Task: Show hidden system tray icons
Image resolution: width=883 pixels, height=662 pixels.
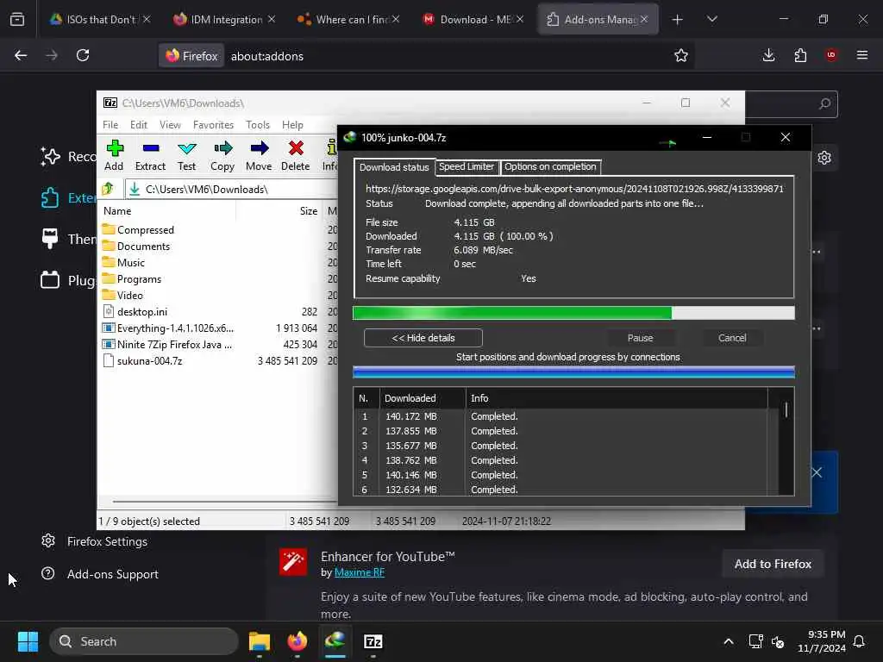Action: 728,641
